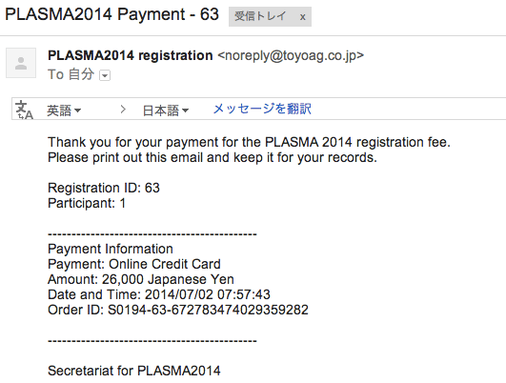Click the Payment: Online Credit Card line
Viewport: 506px width, 383px height.
(134, 264)
